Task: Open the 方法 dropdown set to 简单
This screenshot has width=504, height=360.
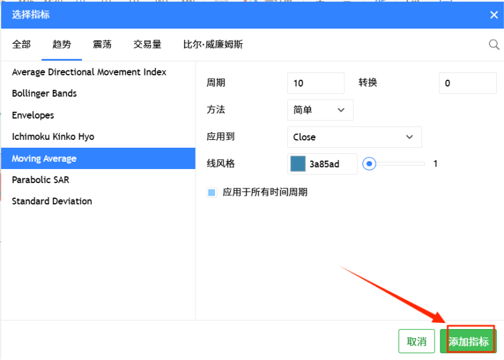Action: pyautogui.click(x=320, y=110)
